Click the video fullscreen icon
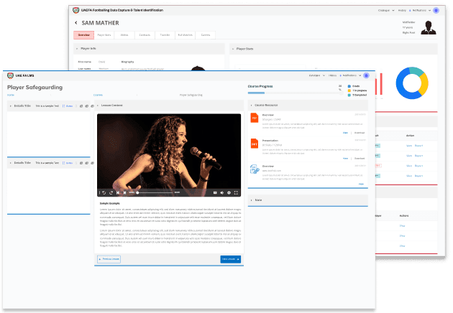 [236, 192]
